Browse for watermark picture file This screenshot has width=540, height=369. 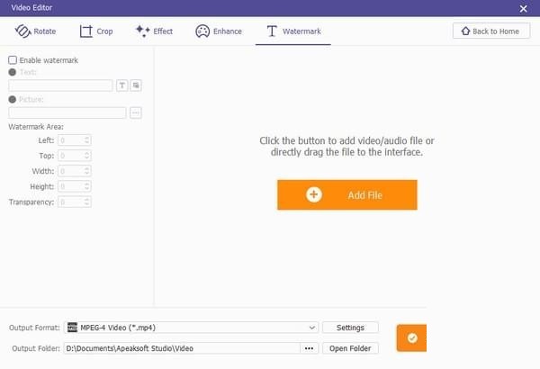(136, 112)
